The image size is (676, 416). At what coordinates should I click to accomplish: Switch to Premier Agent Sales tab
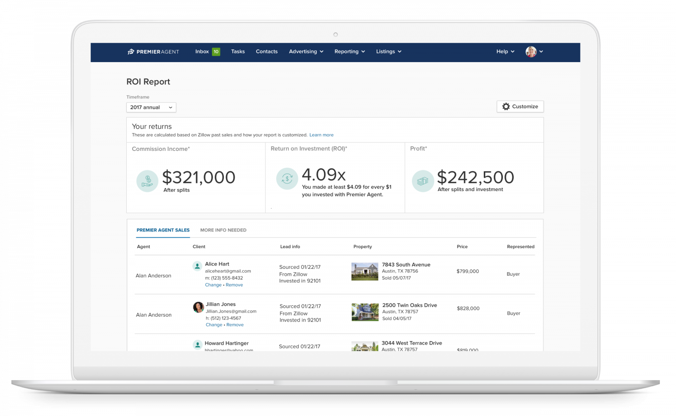163,230
